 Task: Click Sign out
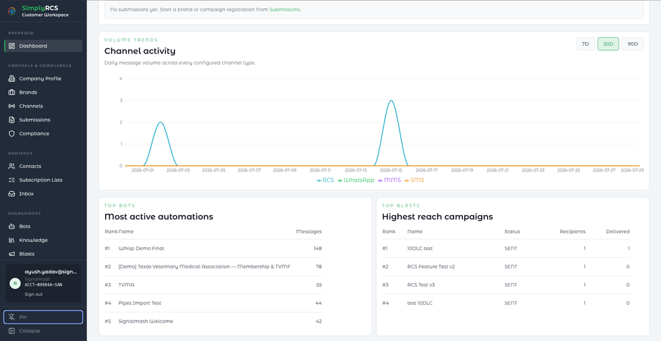click(x=33, y=294)
